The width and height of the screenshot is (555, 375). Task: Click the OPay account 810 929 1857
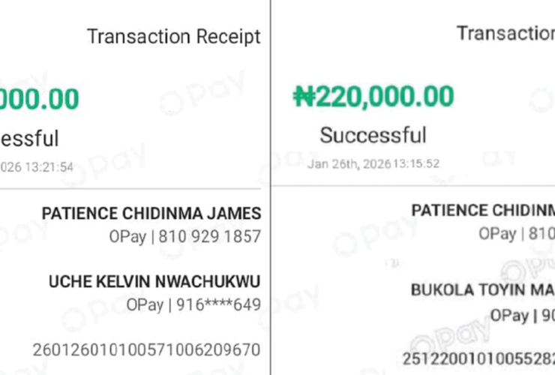[x=184, y=237]
